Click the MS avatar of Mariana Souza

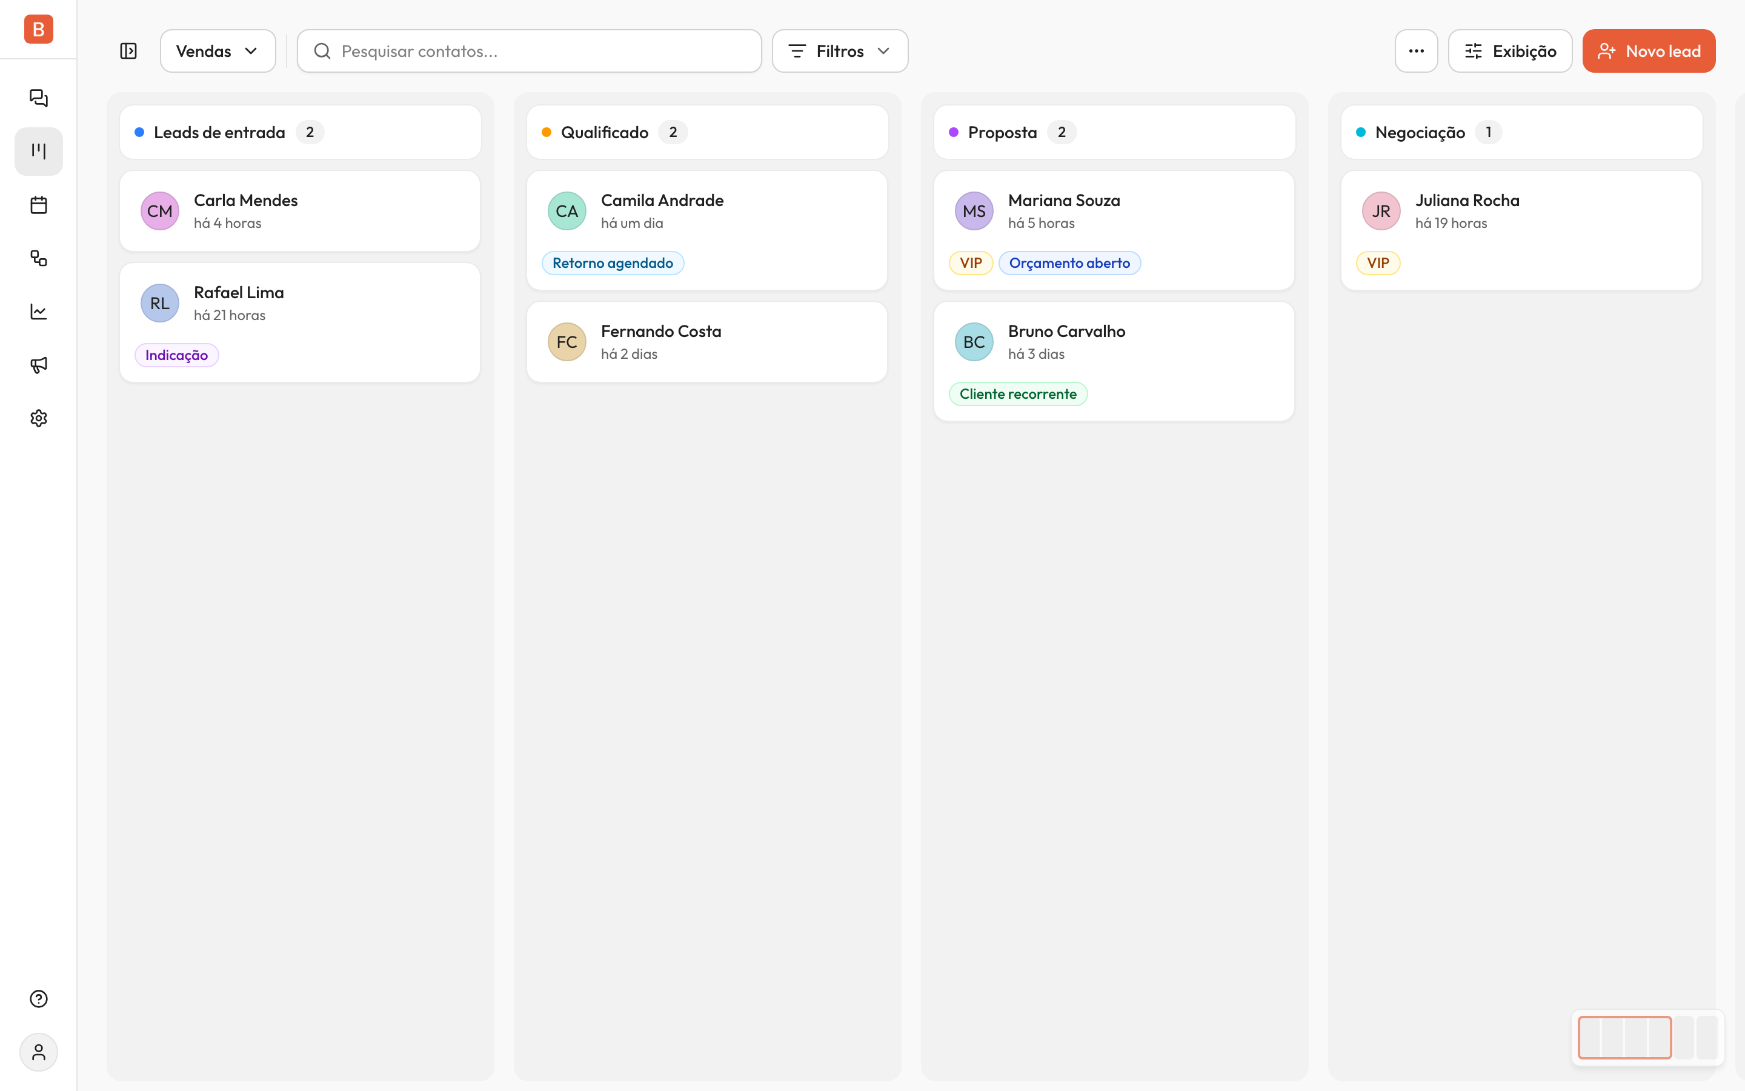974,211
